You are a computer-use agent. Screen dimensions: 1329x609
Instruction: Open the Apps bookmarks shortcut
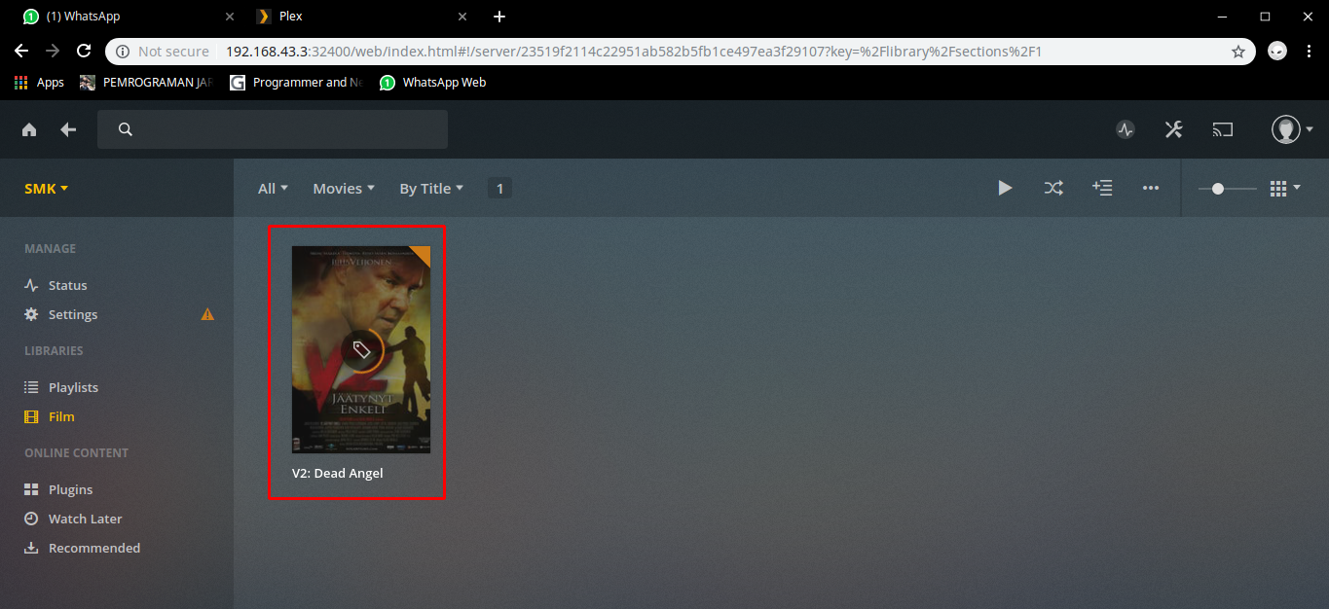click(40, 83)
